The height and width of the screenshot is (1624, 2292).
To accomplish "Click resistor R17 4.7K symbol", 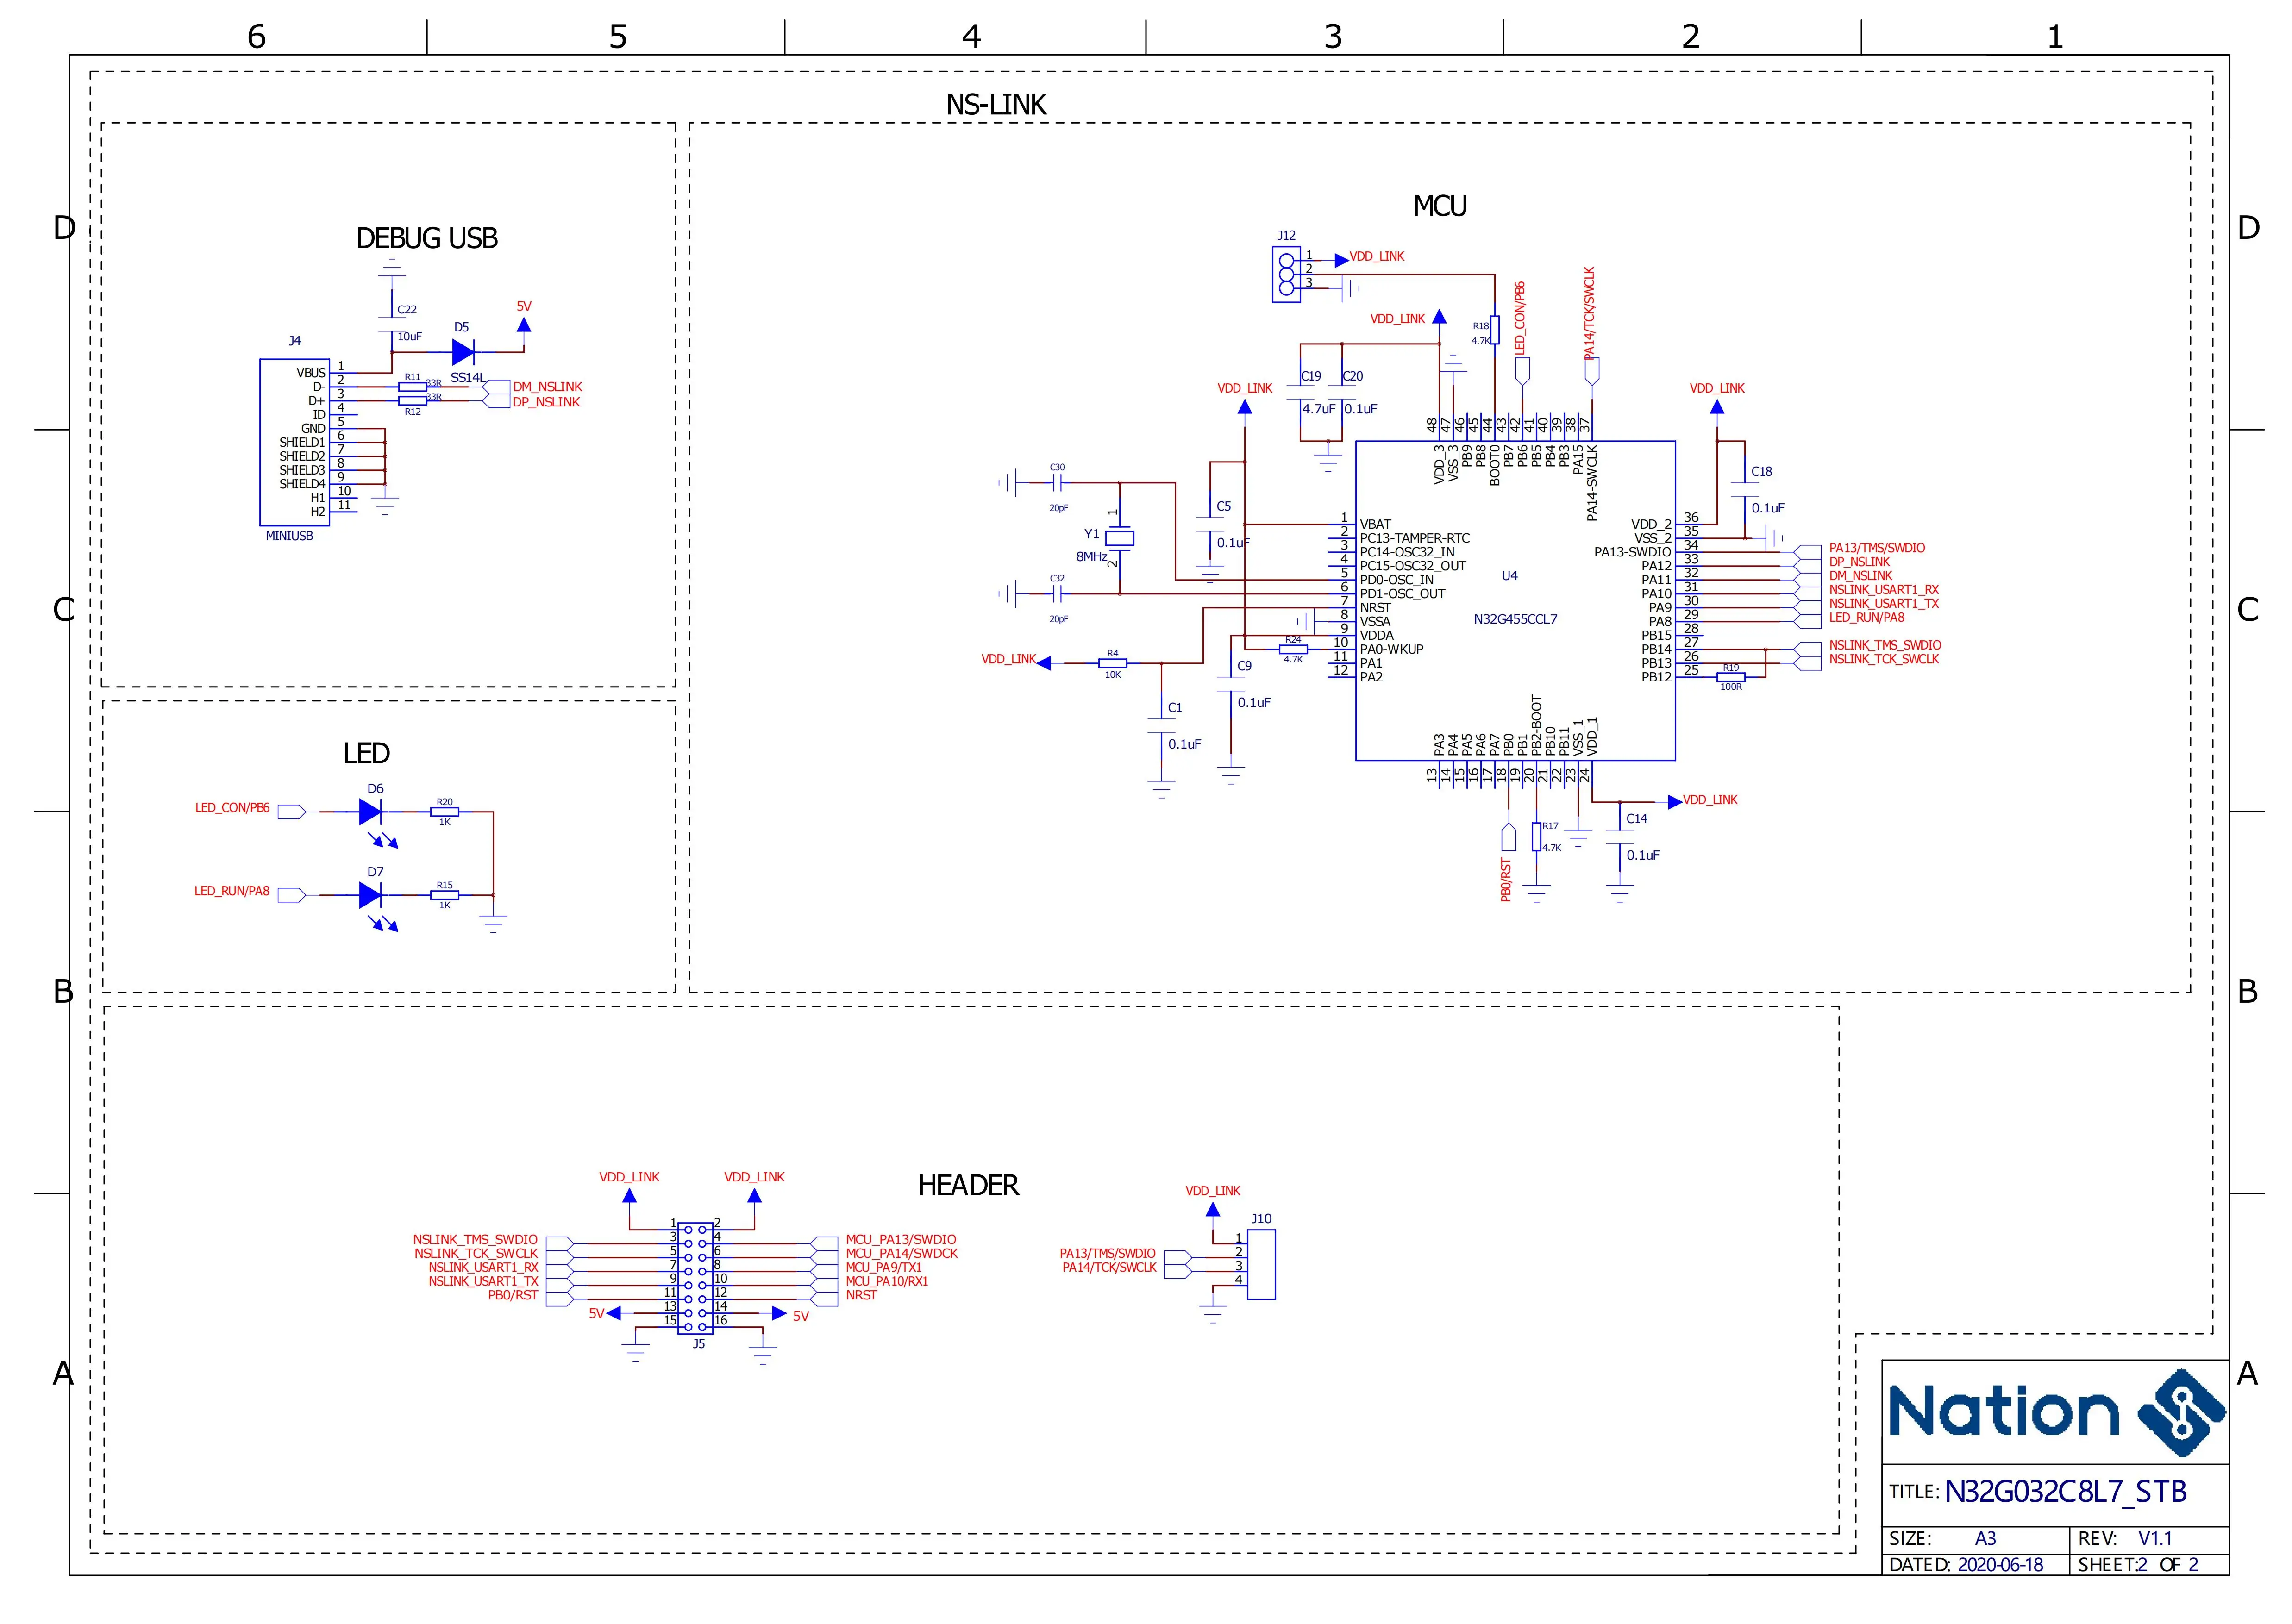I will [1536, 837].
